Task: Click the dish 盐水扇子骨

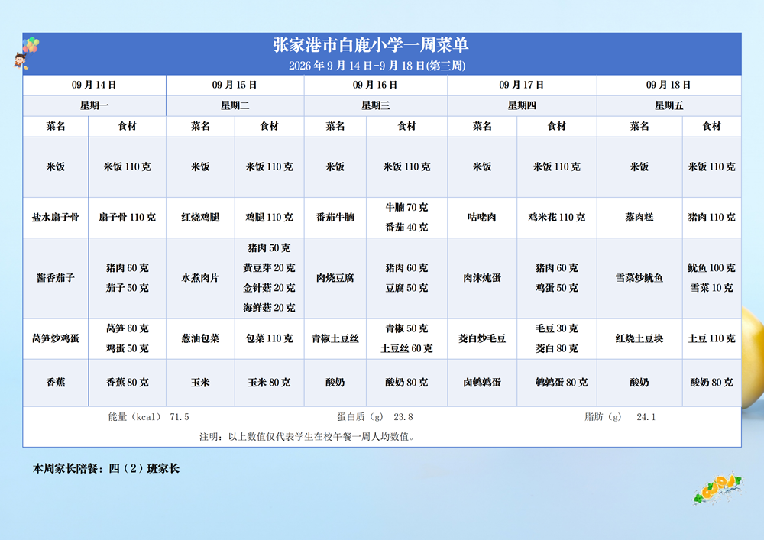Action: [x=56, y=218]
